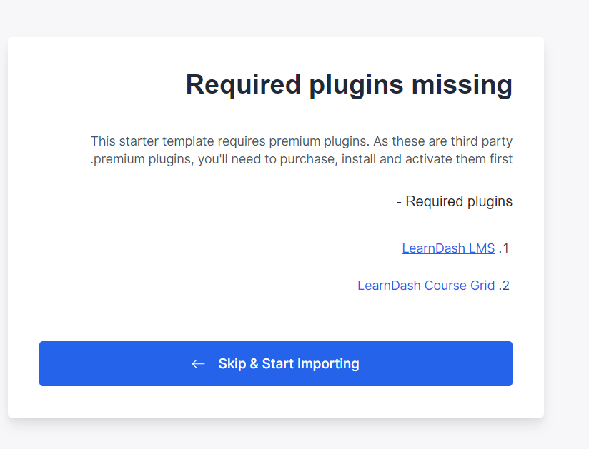Click 'LearnDash' in the first listed plugin
Viewport: 589px width, 449px height.
click(x=433, y=248)
